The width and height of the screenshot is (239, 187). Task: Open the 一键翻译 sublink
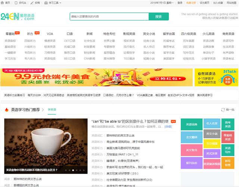(x=10, y=53)
